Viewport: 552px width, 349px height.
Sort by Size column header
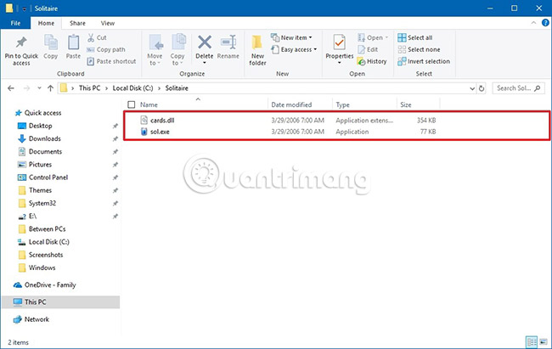point(406,104)
